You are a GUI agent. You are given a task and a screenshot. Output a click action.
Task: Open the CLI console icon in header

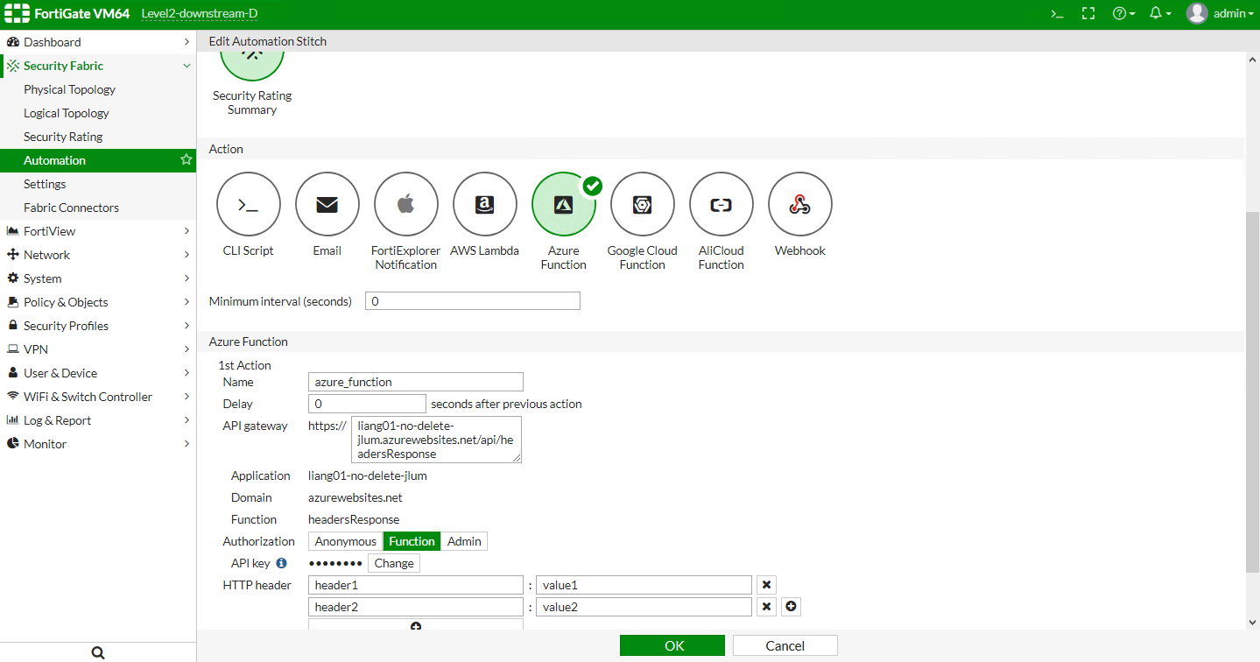(1058, 14)
